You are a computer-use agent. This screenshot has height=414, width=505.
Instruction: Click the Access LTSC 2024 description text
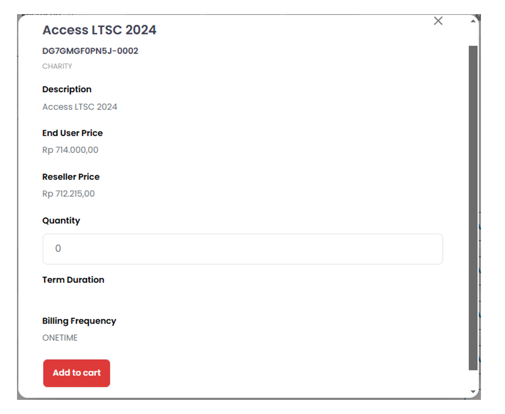point(80,107)
